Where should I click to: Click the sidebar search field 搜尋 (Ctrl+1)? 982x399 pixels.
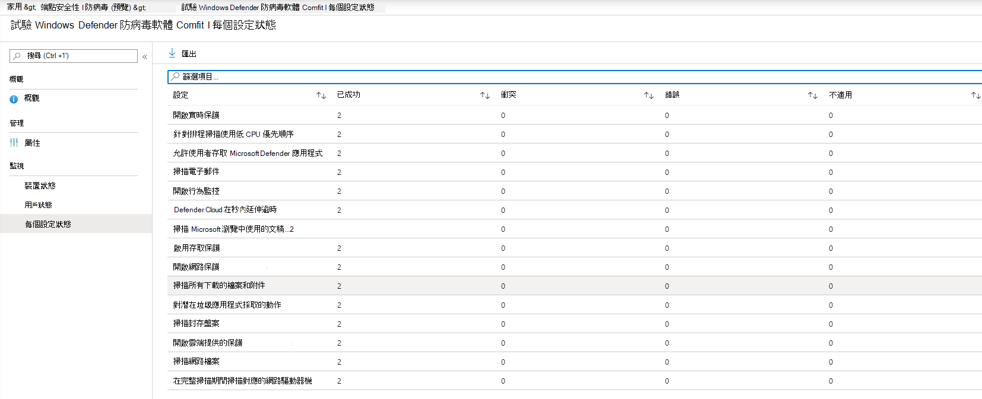tap(74, 56)
